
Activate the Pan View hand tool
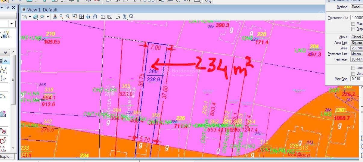[x=95, y=17]
